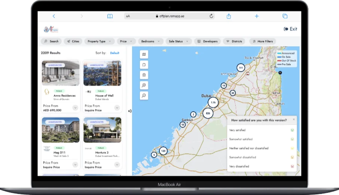339x195 pixels.
Task: Select the draw-area polygon map tool
Action: click(x=144, y=65)
